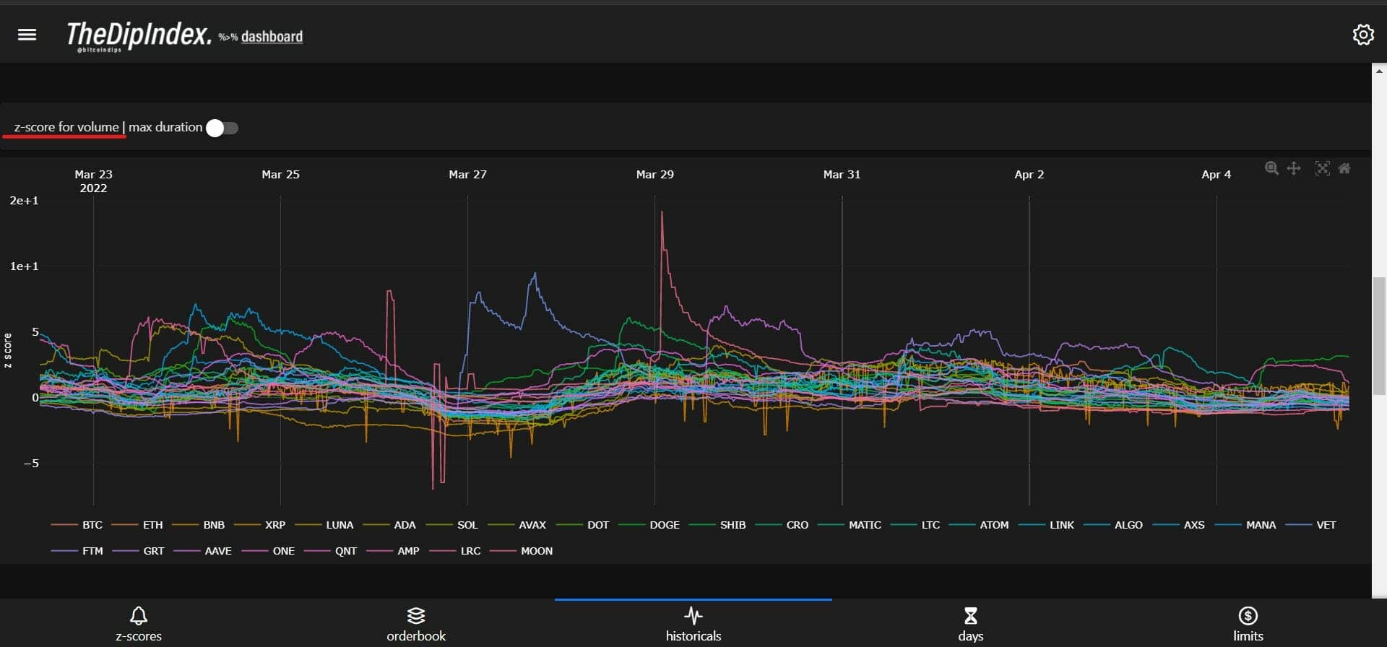1387x647 pixels.
Task: Reset chart axes with the home icon
Action: 1344,168
